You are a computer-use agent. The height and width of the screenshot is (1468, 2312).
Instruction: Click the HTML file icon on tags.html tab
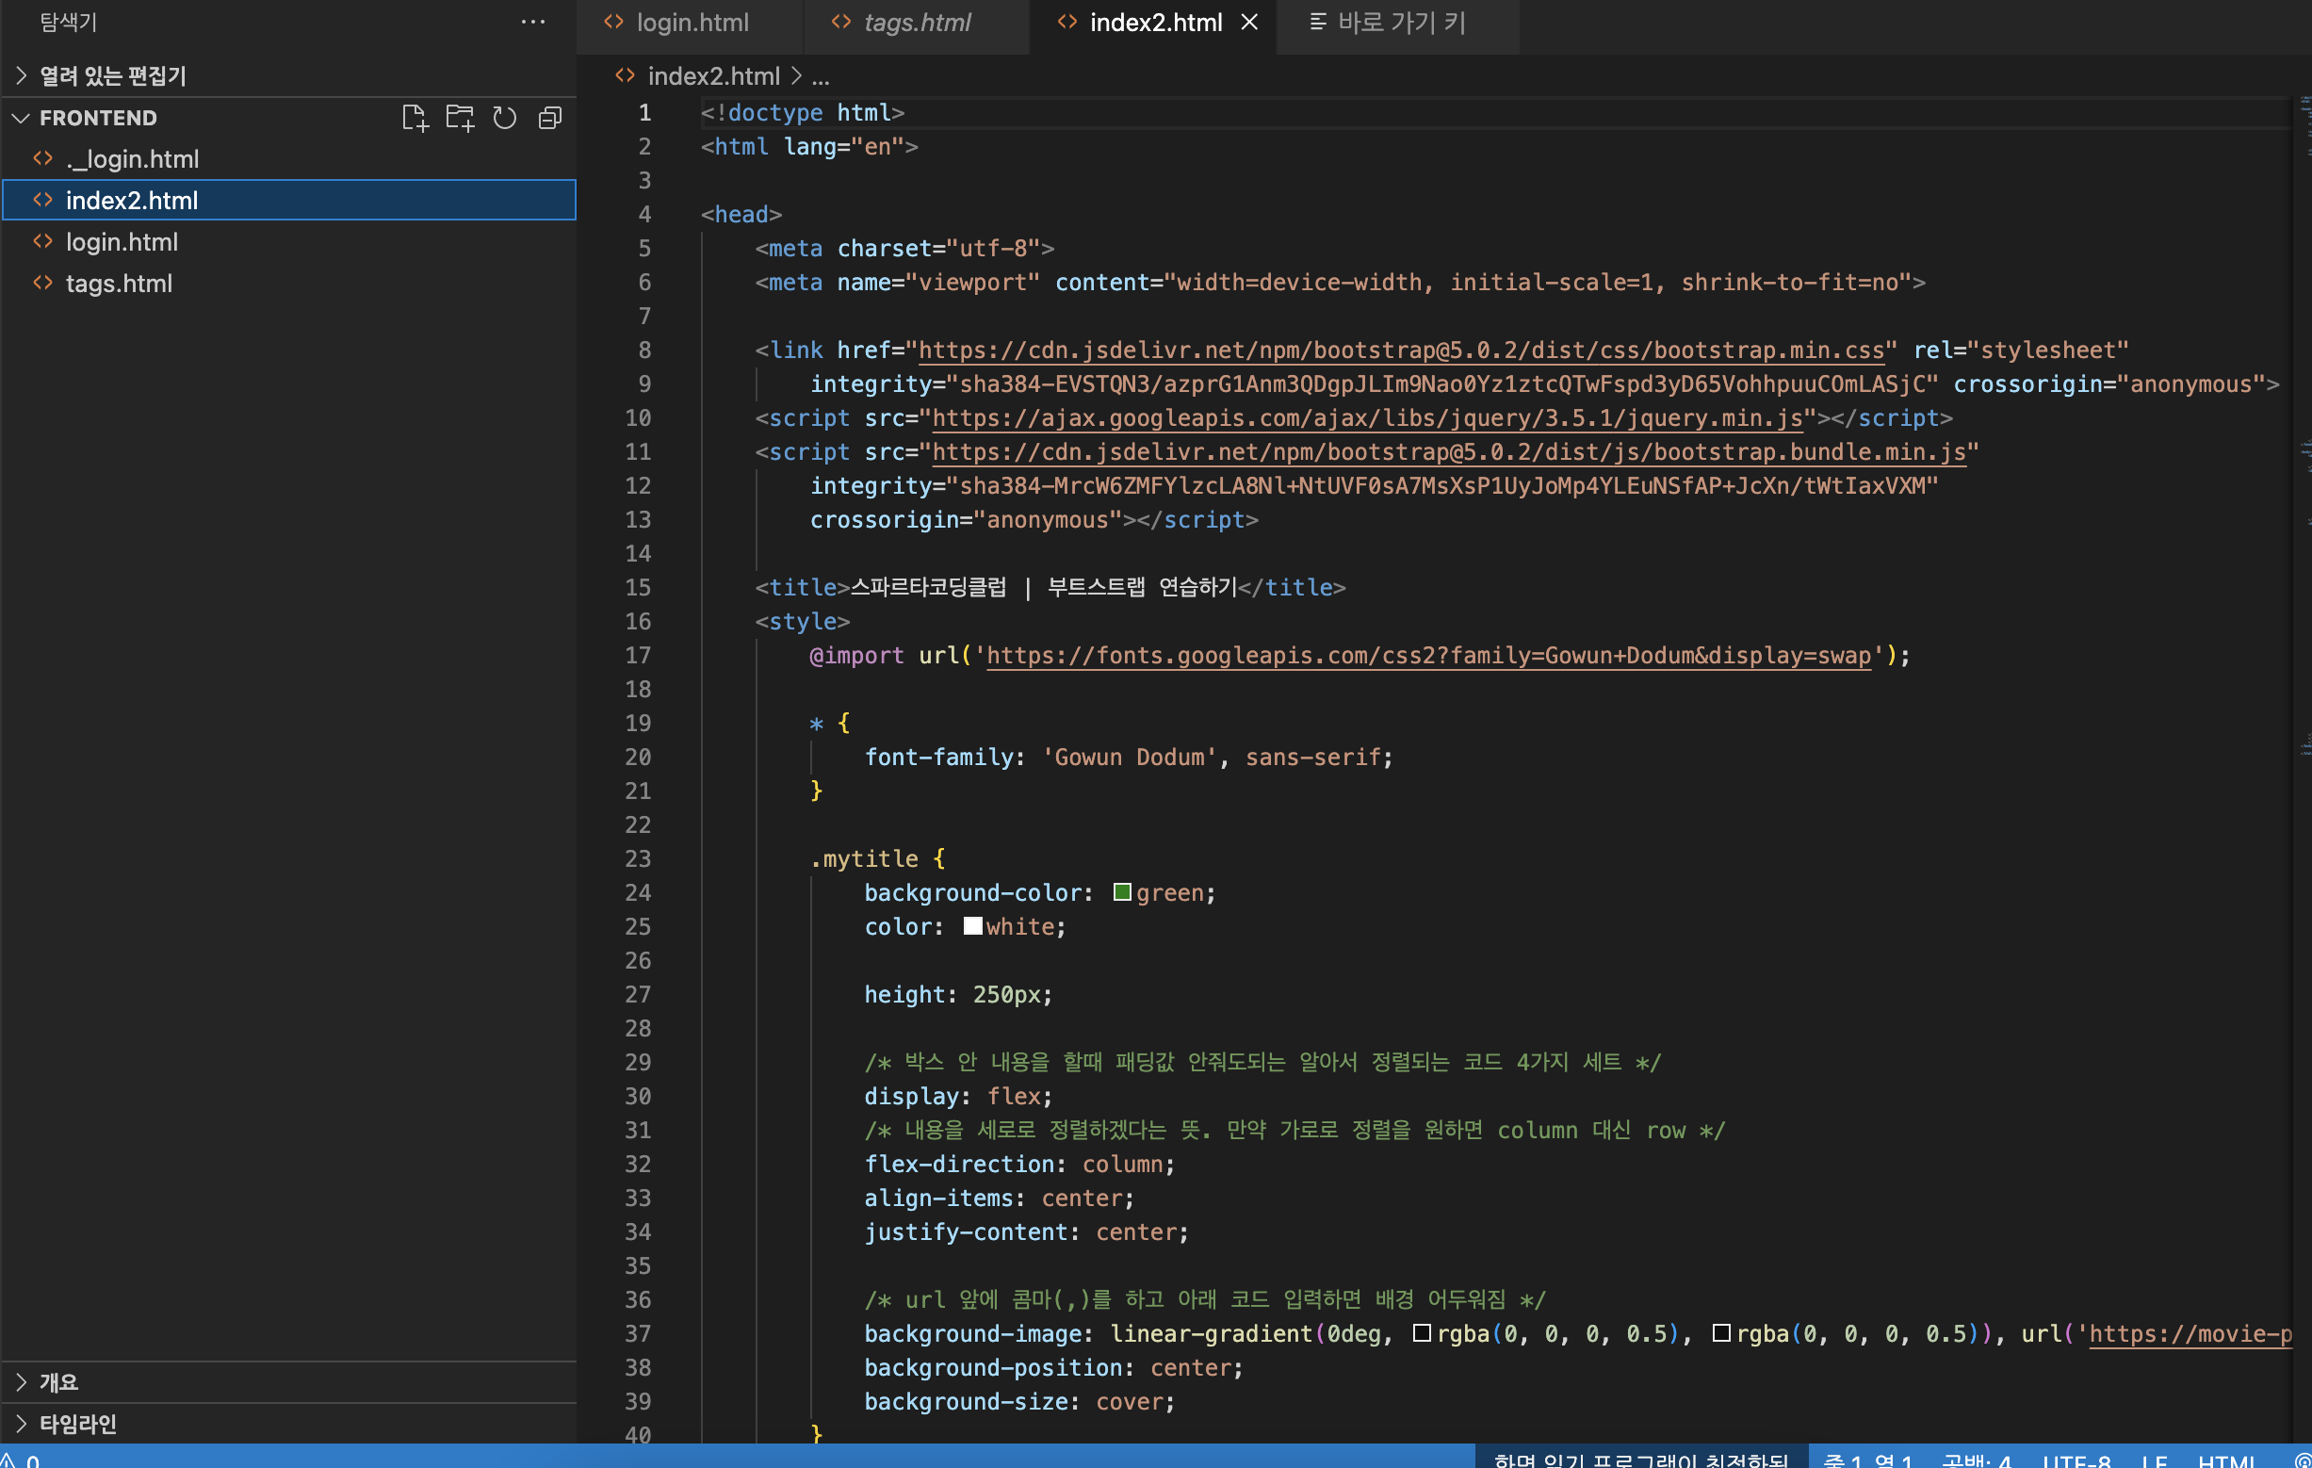point(841,22)
